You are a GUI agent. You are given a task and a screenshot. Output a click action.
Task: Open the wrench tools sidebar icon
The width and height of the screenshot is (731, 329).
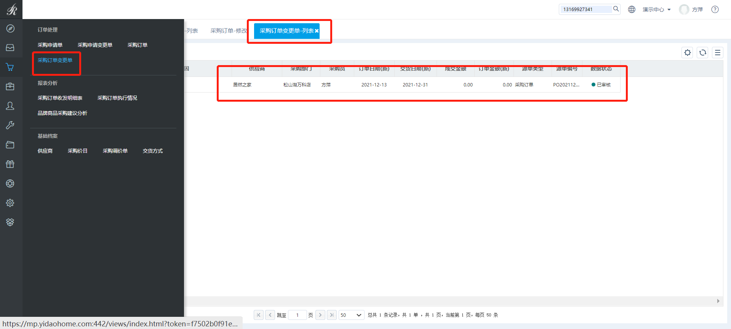pos(10,125)
